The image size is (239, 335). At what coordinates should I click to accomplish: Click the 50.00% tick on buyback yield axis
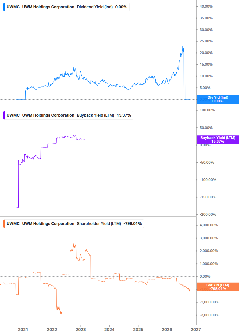click(206, 128)
